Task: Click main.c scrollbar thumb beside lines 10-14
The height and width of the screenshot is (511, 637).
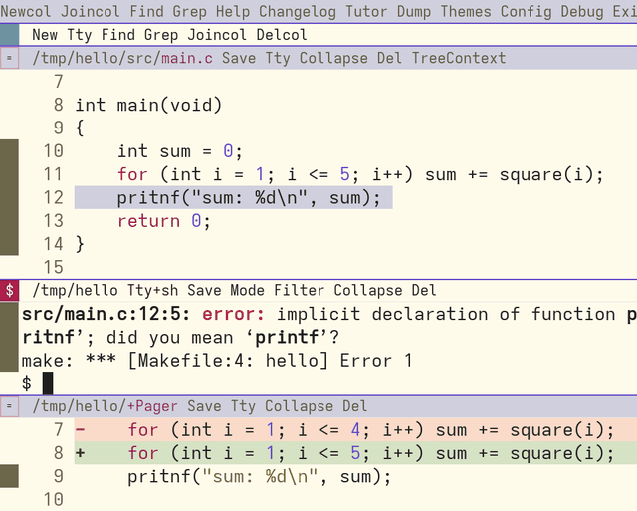Action: [x=9, y=197]
